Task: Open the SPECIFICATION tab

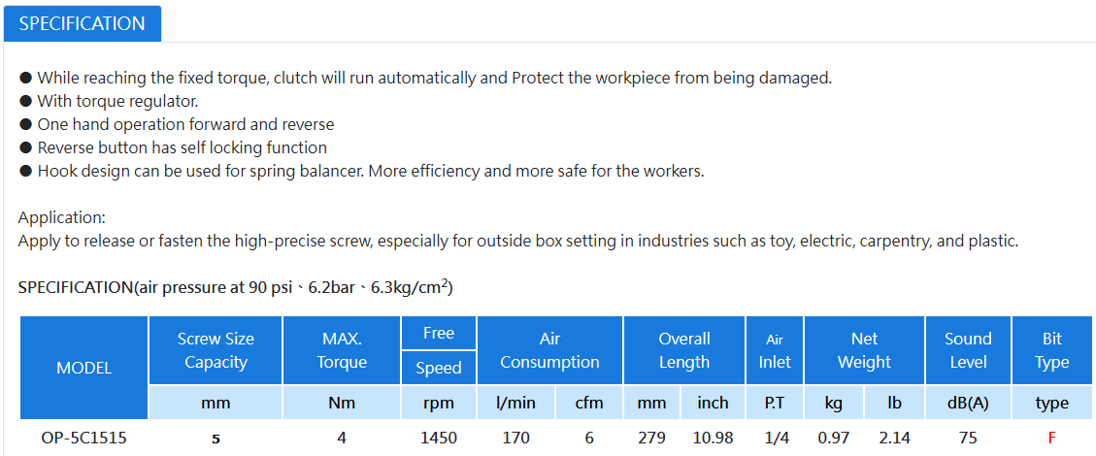Action: (x=83, y=23)
